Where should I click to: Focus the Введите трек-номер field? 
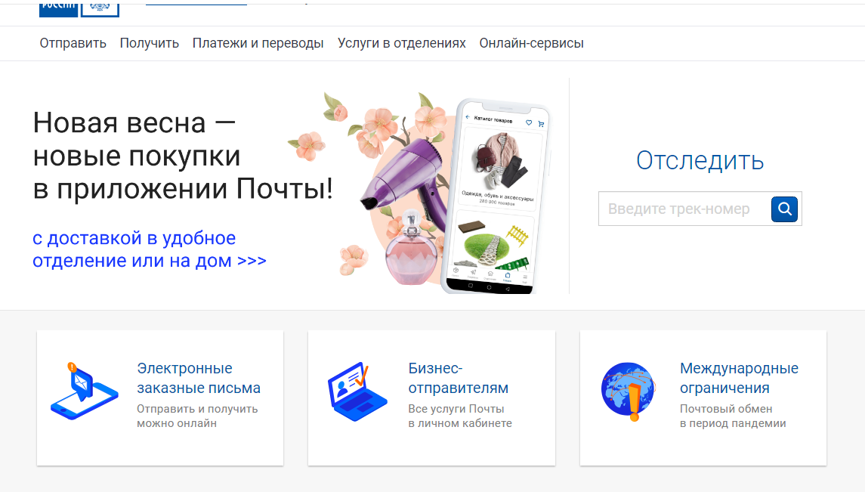tap(684, 209)
